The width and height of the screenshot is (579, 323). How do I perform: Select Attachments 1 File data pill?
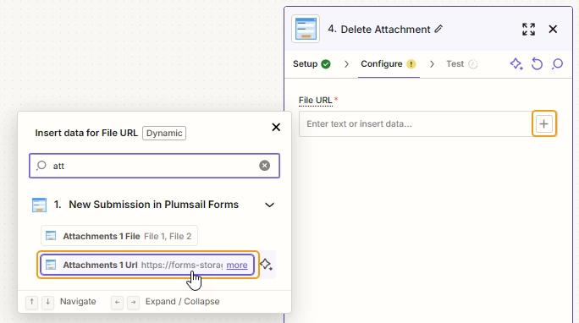coord(119,236)
